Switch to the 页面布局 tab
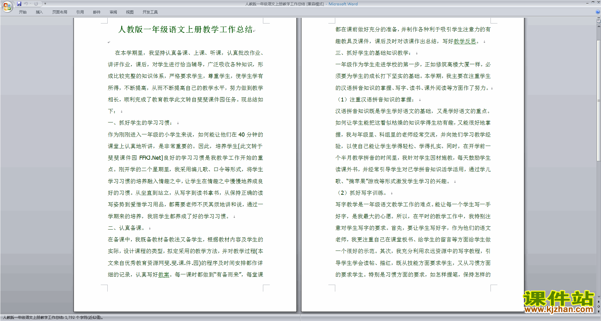Viewport: 601px width, 321px height. tap(60, 12)
